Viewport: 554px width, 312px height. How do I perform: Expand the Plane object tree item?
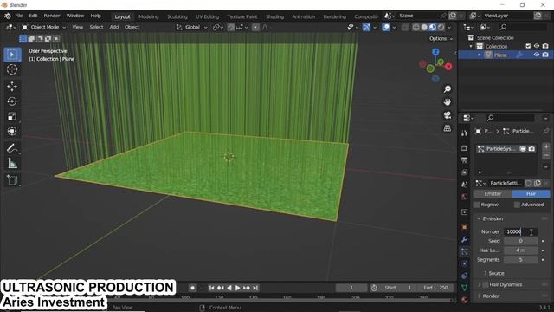480,55
